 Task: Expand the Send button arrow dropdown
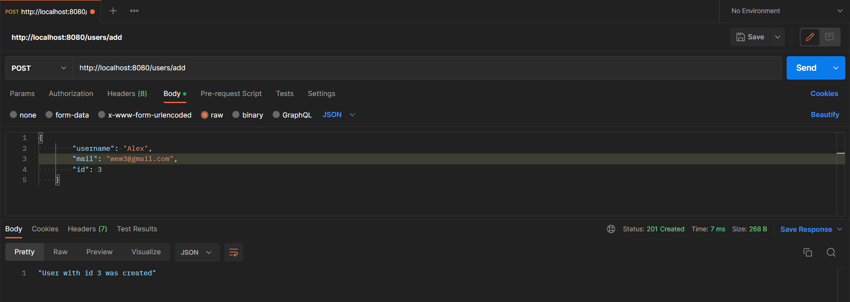(x=835, y=68)
